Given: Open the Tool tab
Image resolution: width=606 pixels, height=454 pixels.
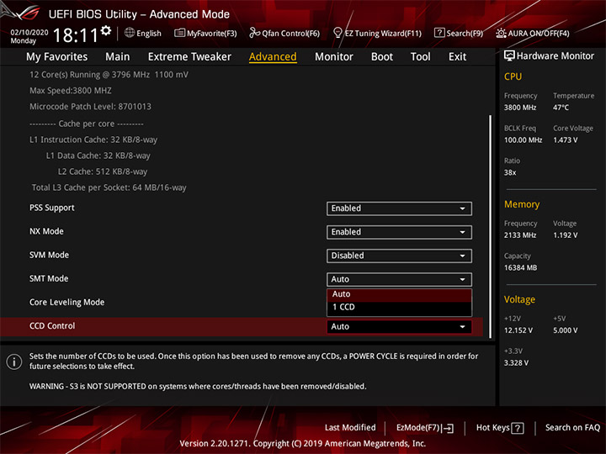Looking at the screenshot, I should [x=421, y=57].
